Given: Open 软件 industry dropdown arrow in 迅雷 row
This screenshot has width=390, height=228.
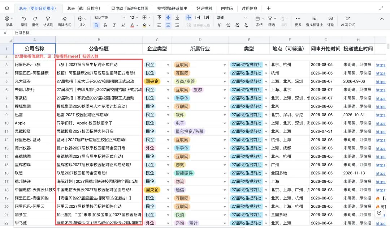Looking at the screenshot, I should (225, 115).
